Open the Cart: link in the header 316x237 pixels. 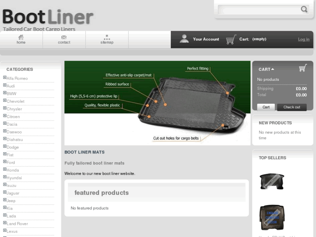(244, 39)
